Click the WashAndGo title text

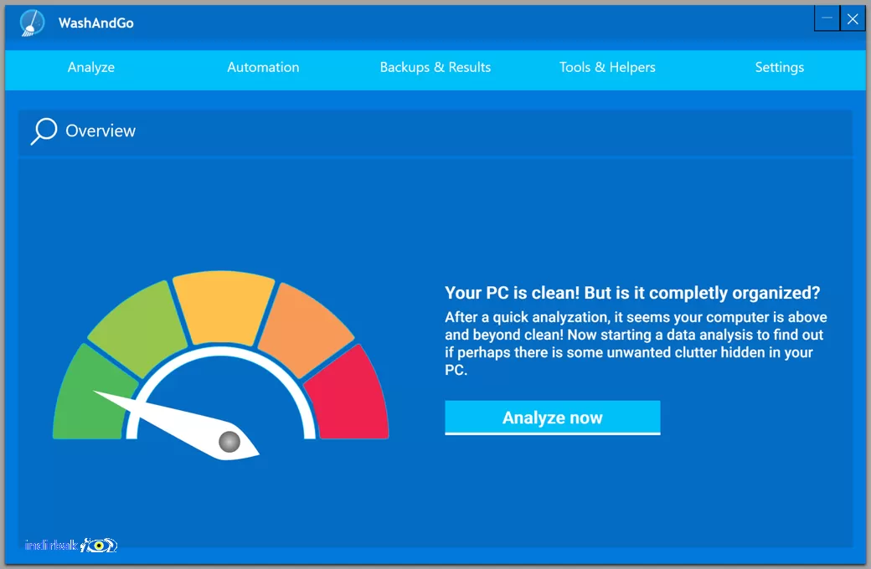(x=96, y=23)
